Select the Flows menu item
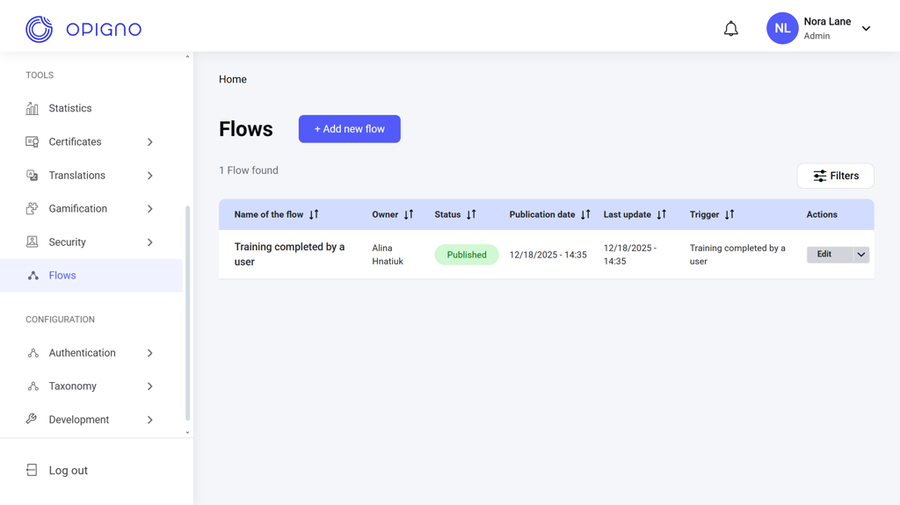This screenshot has height=505, width=900. pyautogui.click(x=91, y=276)
